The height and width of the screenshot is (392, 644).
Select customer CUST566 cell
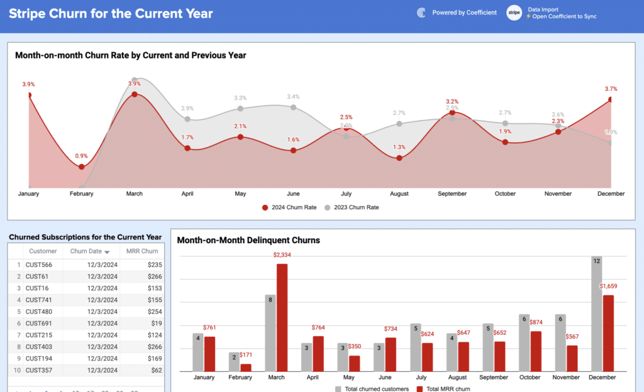click(x=38, y=265)
